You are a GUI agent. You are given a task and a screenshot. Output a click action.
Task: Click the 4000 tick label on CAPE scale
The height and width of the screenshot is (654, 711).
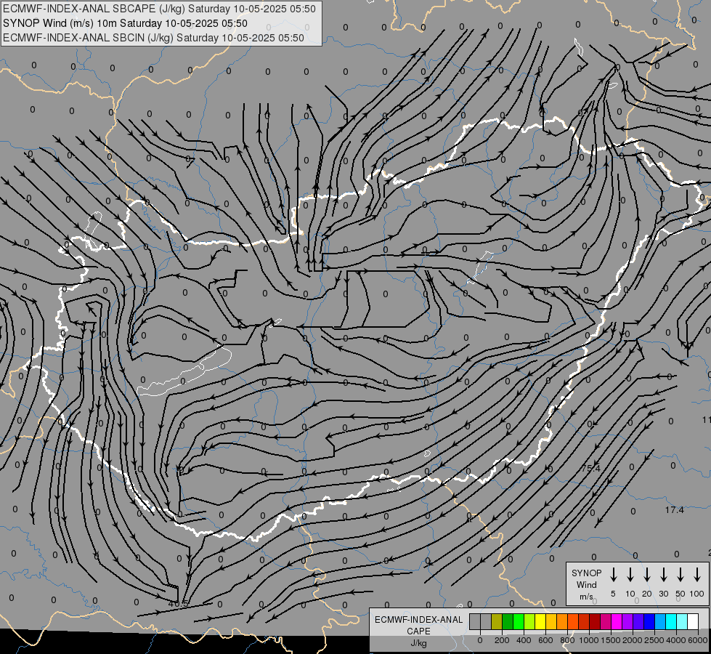click(x=676, y=640)
